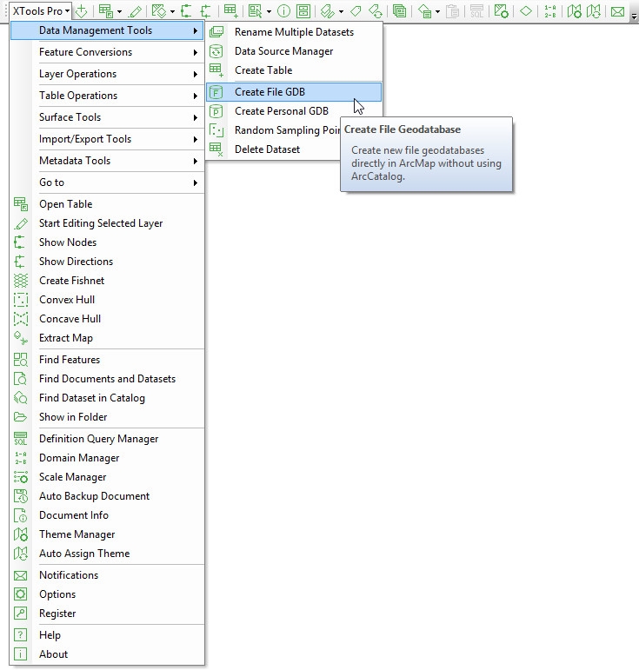
Task: Click the Scale Manager menu icon
Action: pyautogui.click(x=21, y=477)
